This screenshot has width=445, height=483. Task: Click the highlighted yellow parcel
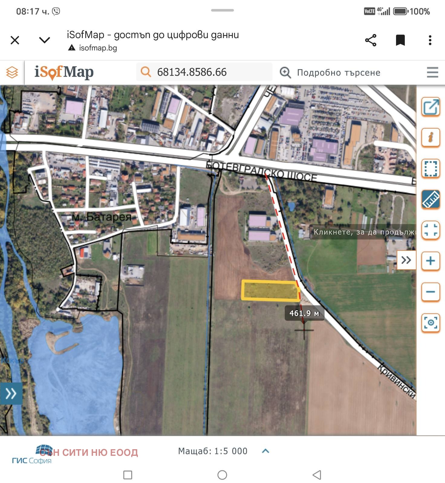pos(270,290)
